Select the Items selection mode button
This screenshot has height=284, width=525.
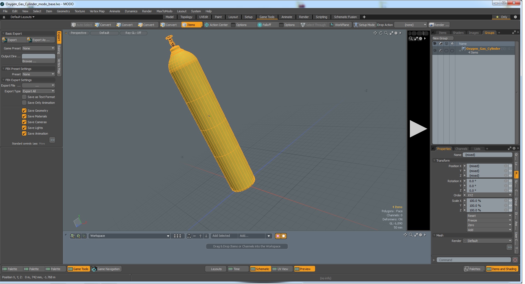click(191, 25)
